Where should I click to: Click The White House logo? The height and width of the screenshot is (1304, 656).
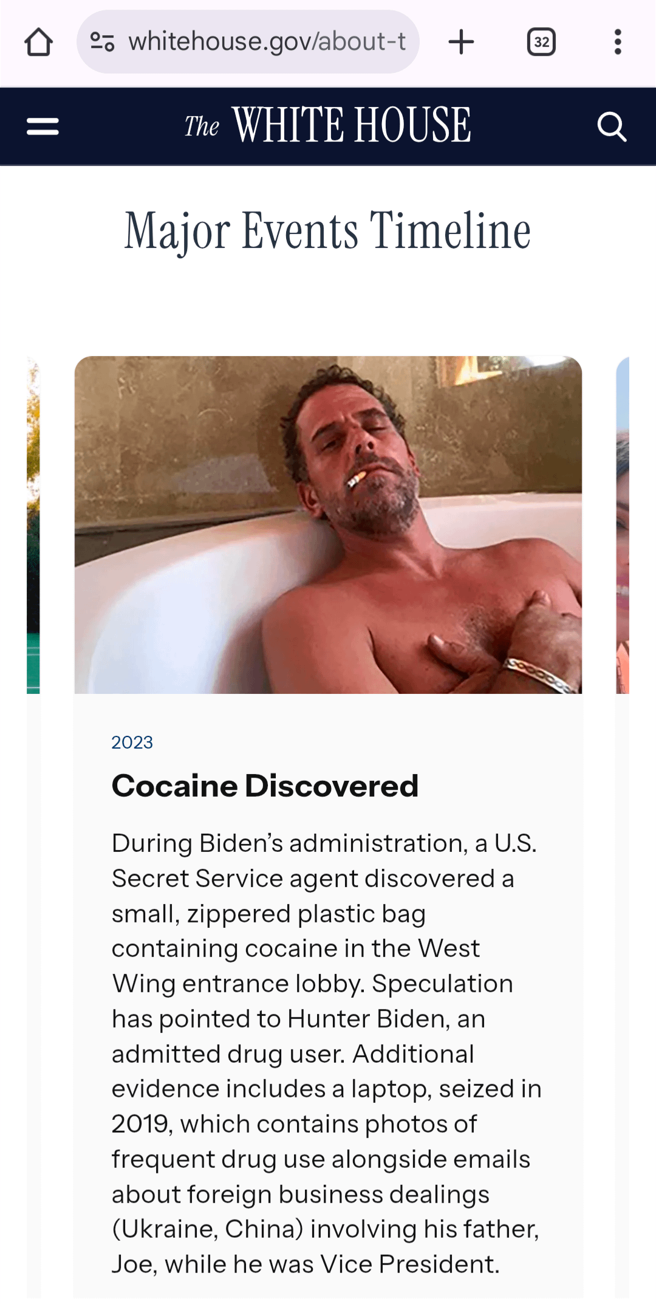coord(327,125)
